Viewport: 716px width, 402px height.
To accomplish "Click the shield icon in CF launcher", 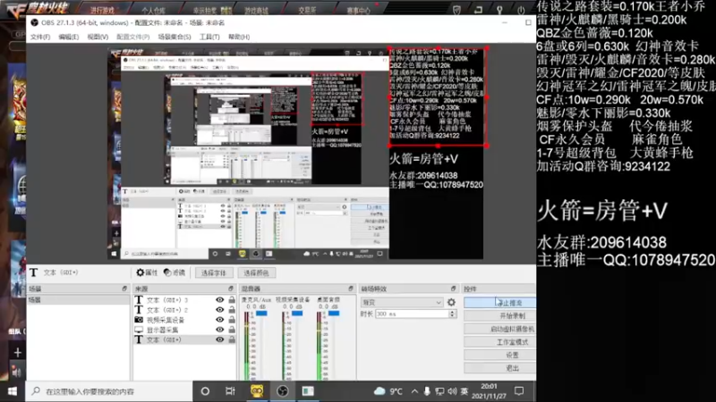I will click(x=456, y=10).
